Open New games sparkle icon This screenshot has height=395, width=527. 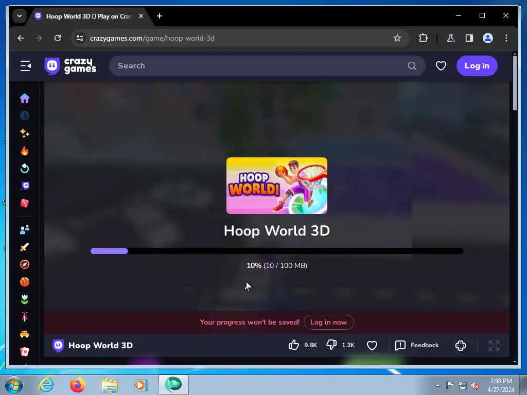coord(25,133)
